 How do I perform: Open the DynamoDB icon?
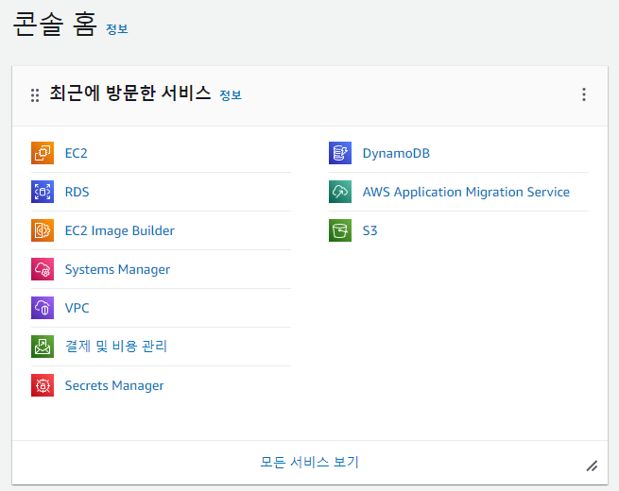click(x=340, y=153)
